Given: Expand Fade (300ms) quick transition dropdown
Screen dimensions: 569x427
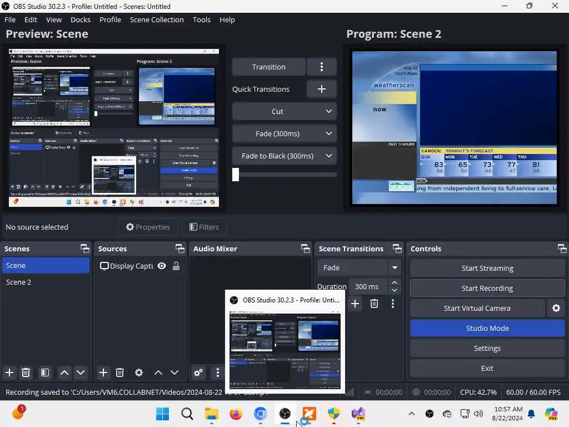Looking at the screenshot, I should pos(328,133).
